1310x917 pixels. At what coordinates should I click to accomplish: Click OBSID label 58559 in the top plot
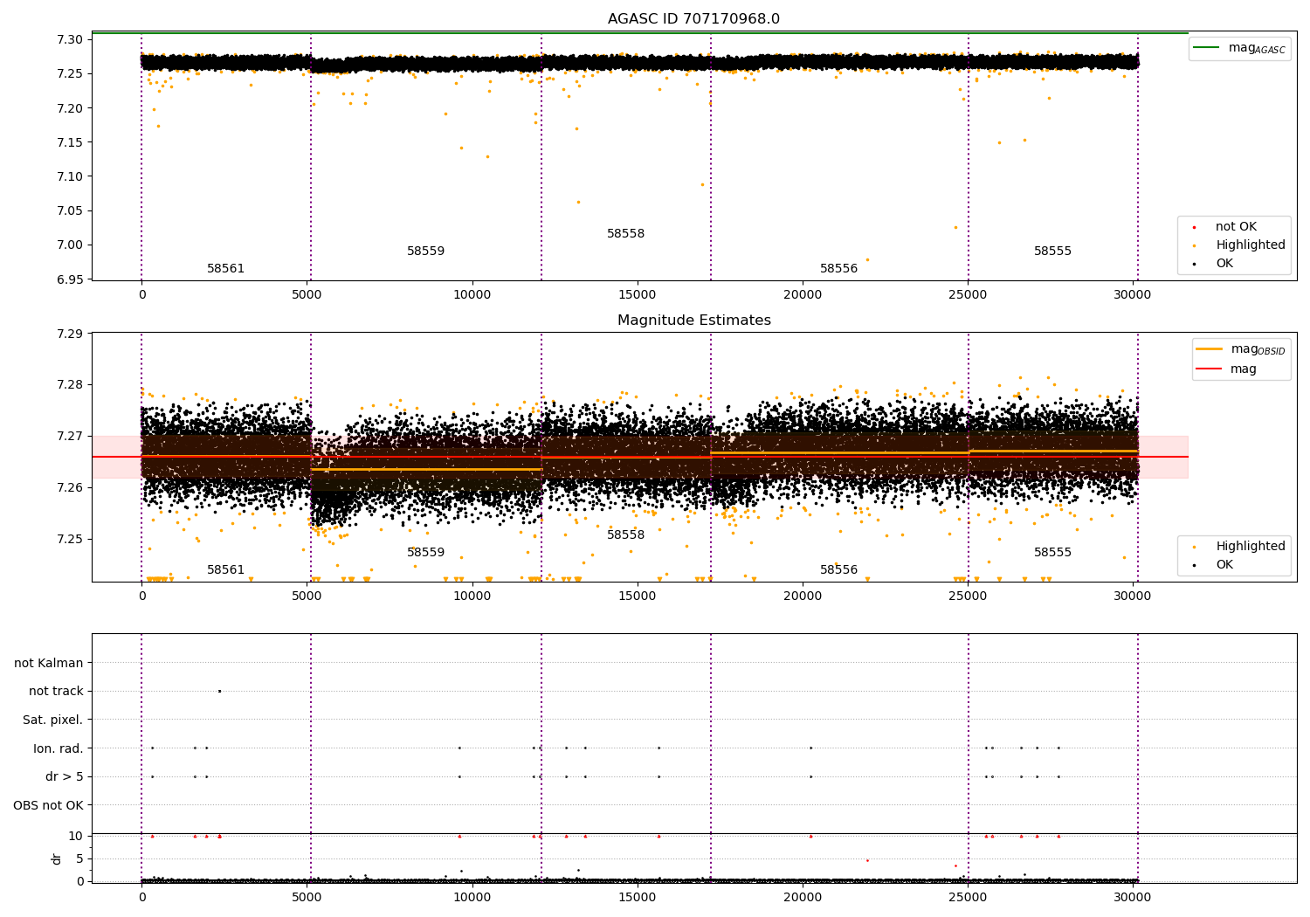point(426,252)
